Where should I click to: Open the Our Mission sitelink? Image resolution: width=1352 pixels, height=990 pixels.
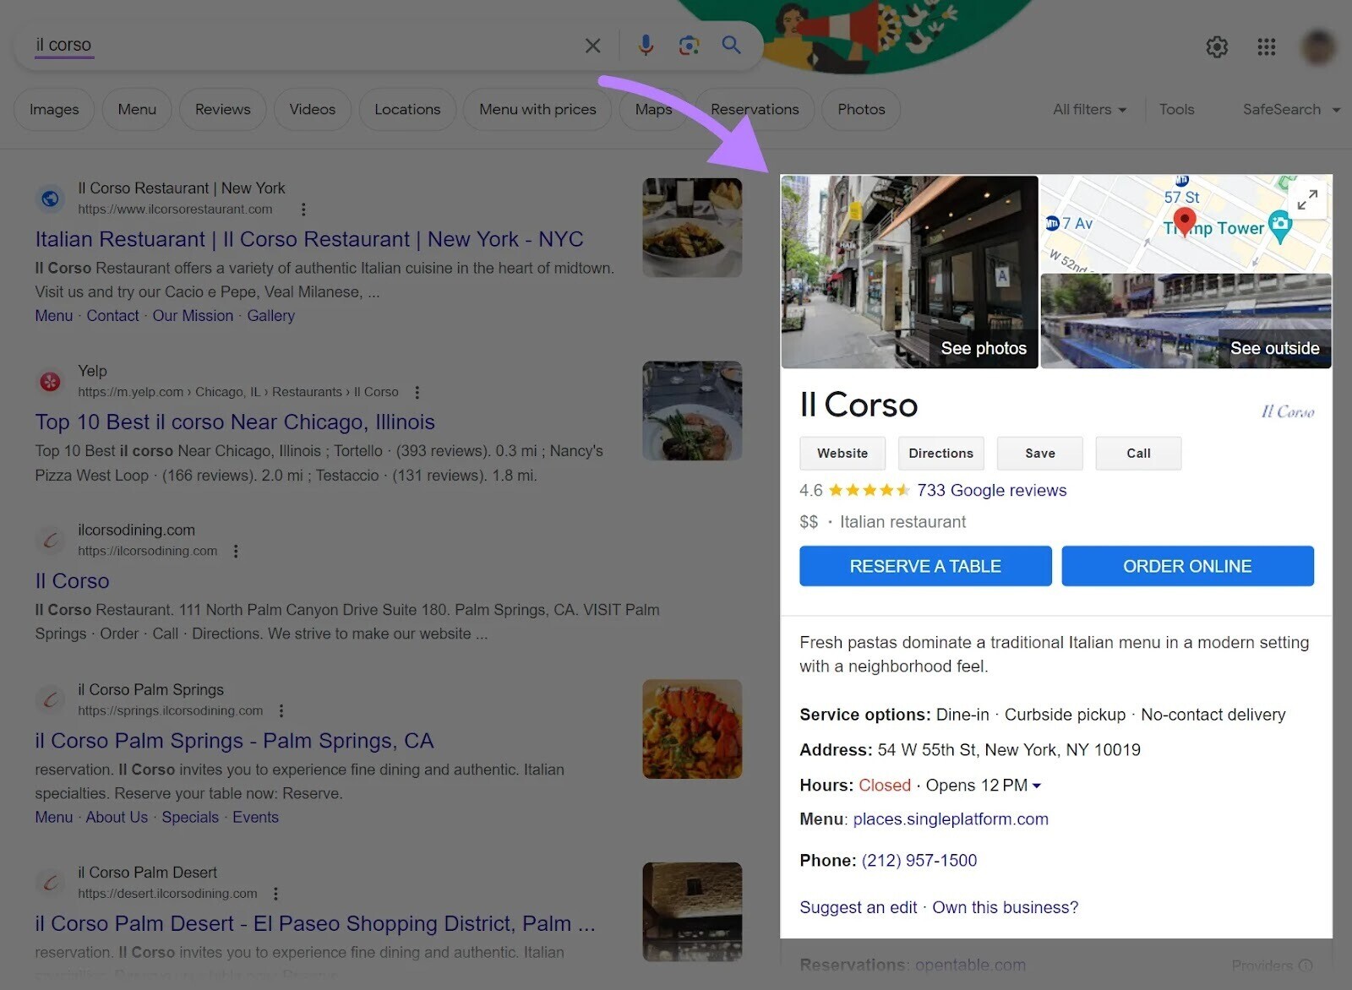point(193,316)
